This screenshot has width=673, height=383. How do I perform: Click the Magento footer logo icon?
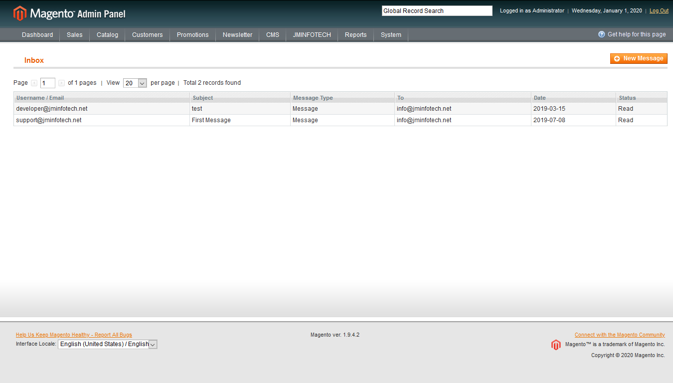tap(556, 345)
